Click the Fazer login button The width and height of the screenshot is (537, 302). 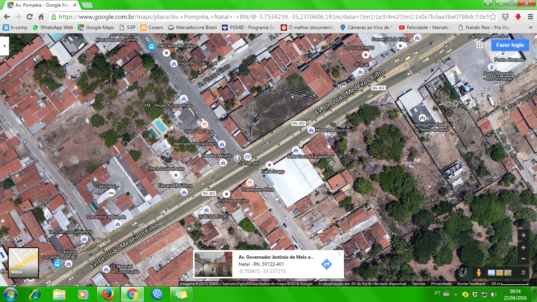click(x=510, y=45)
